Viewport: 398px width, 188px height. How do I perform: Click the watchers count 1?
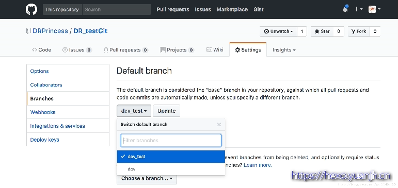[302, 31]
